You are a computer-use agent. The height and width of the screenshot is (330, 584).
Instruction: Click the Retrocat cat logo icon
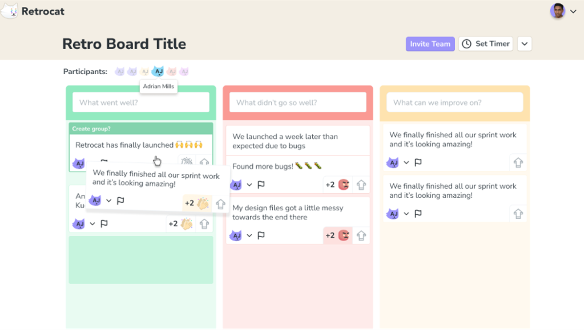click(x=9, y=11)
